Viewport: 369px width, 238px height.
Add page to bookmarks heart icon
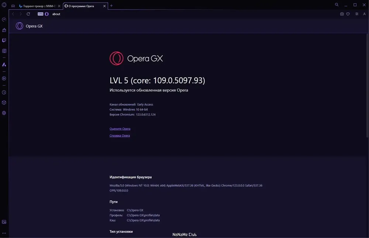(348, 14)
